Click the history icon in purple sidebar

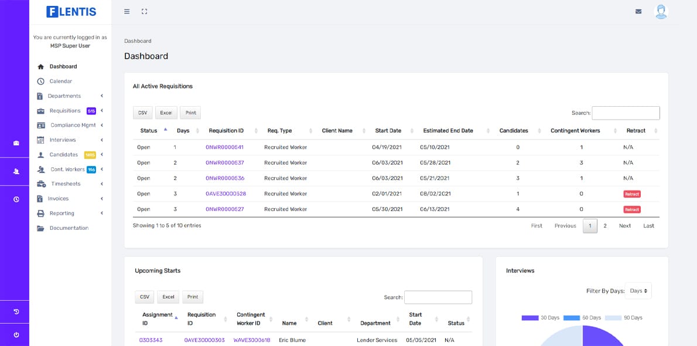[x=16, y=311]
